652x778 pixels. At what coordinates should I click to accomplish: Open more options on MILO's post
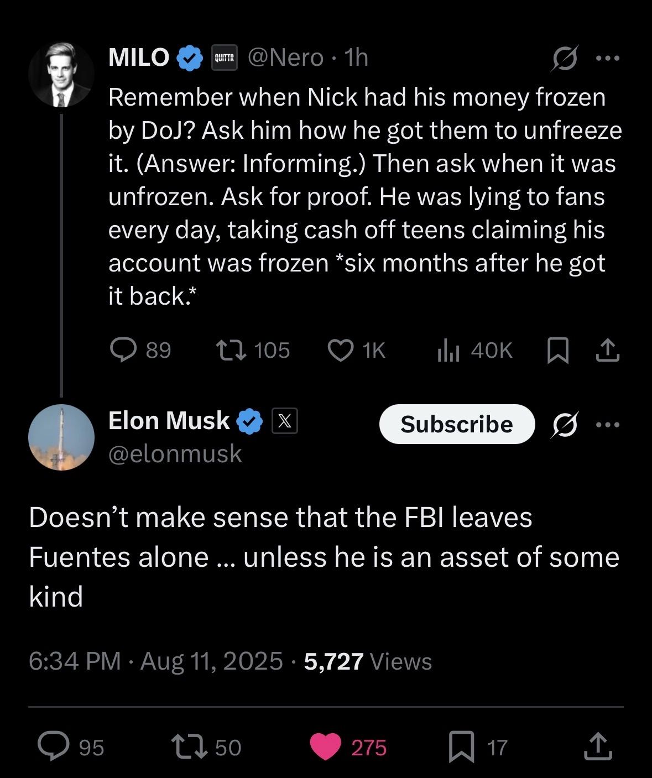point(608,58)
